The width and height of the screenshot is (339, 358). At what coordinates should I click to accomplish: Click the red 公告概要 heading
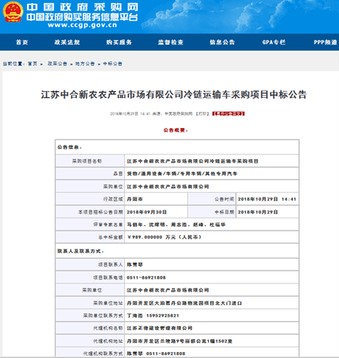(x=176, y=130)
